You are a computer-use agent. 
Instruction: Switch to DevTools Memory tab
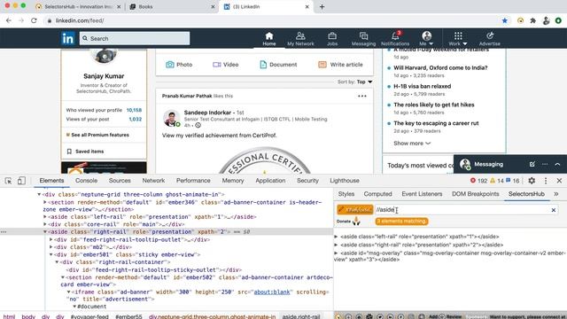pos(233,181)
